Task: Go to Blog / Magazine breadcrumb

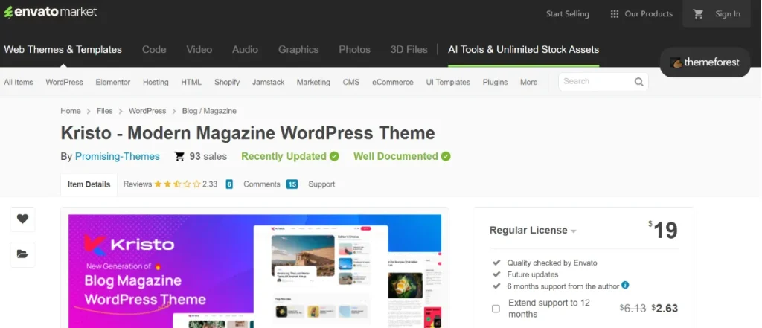Action: tap(209, 111)
